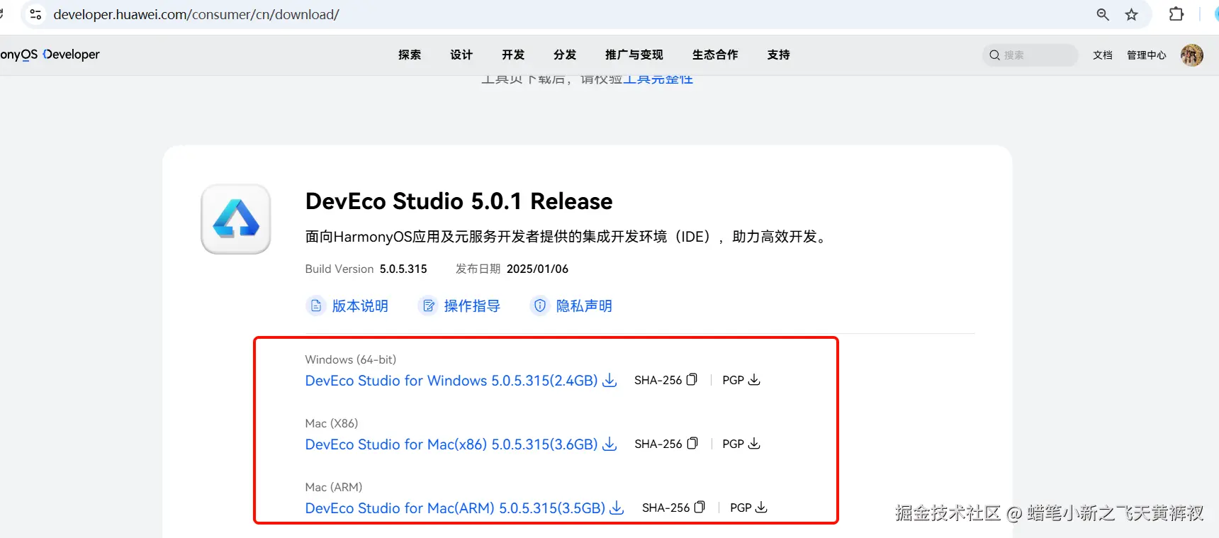The image size is (1219, 538).
Task: Copy SHA-256 for the Windows package
Action: [x=692, y=380]
